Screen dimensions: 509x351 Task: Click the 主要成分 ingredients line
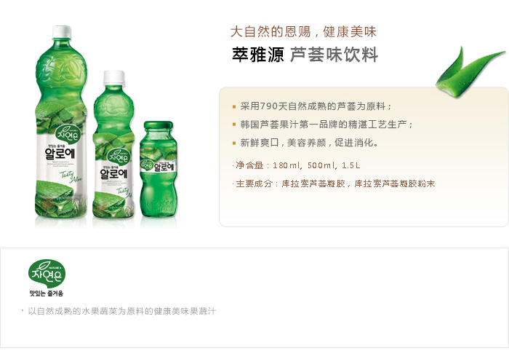click(x=335, y=184)
